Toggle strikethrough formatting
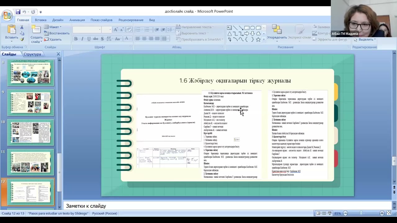This screenshot has width=397, height=223. 96,39
